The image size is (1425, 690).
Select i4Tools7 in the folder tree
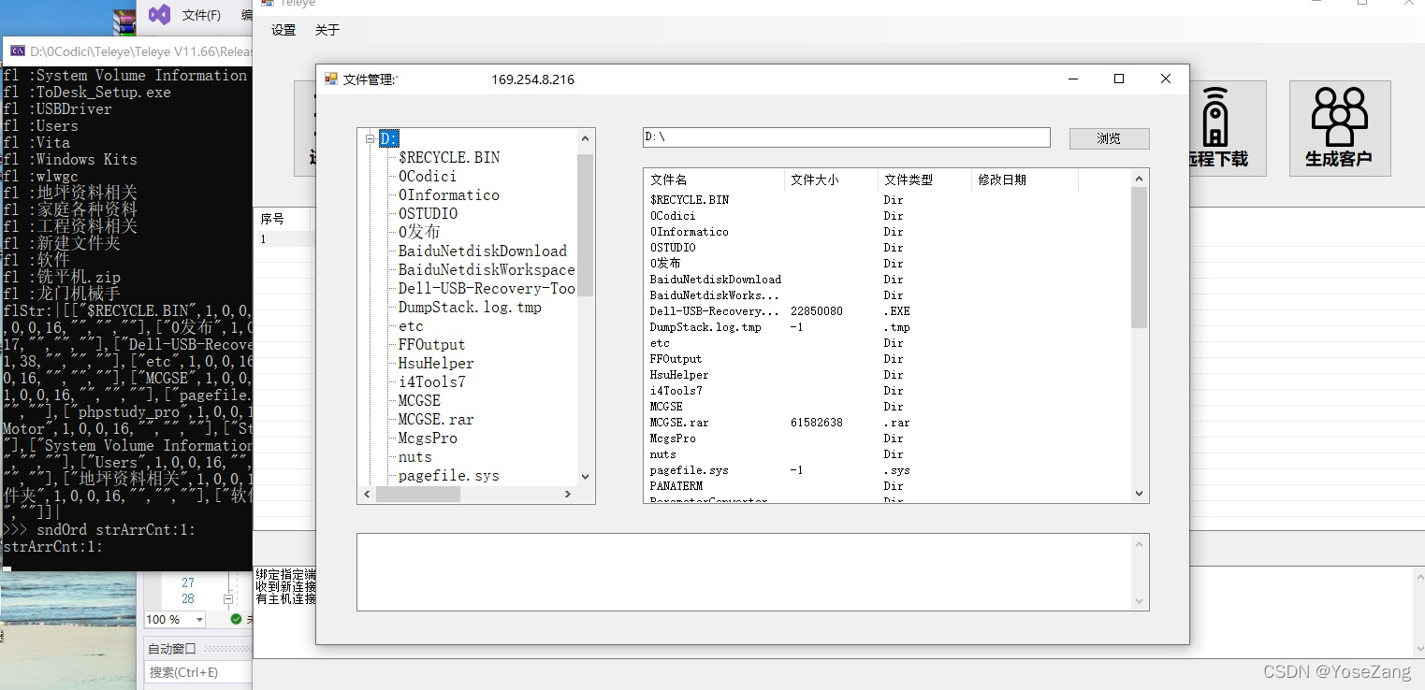(x=431, y=381)
